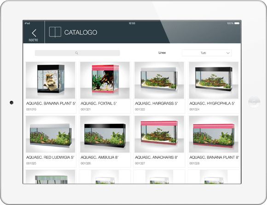The image size is (267, 205).
Task: Open Aquasc. Ambulia 8' aquarium image
Action: pos(105,134)
